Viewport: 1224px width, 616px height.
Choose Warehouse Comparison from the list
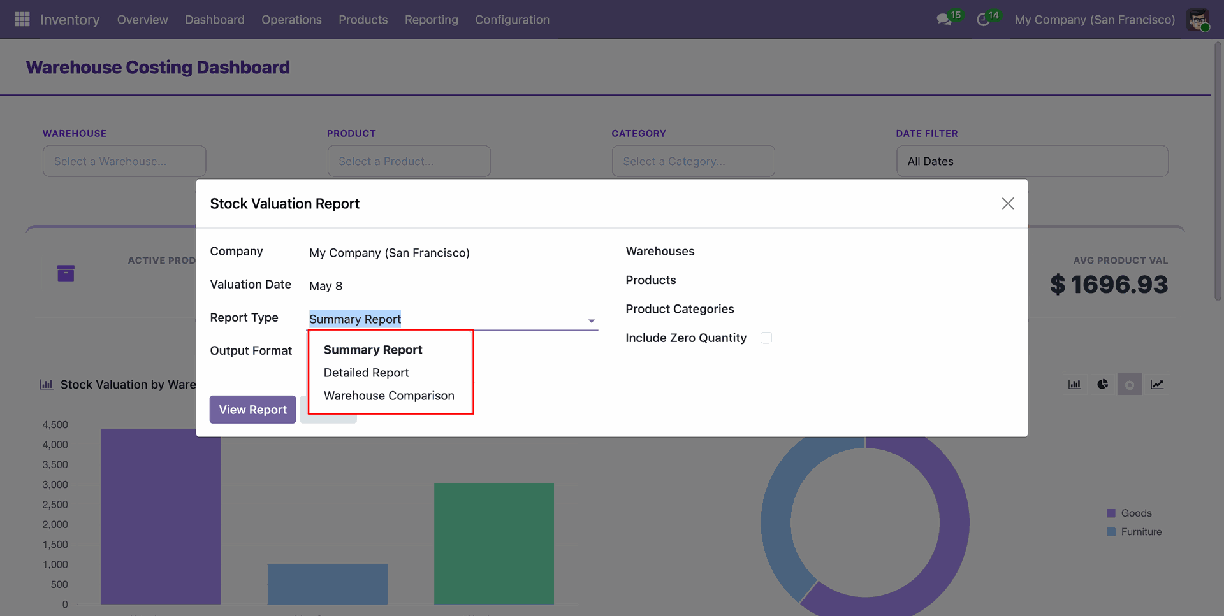point(389,396)
